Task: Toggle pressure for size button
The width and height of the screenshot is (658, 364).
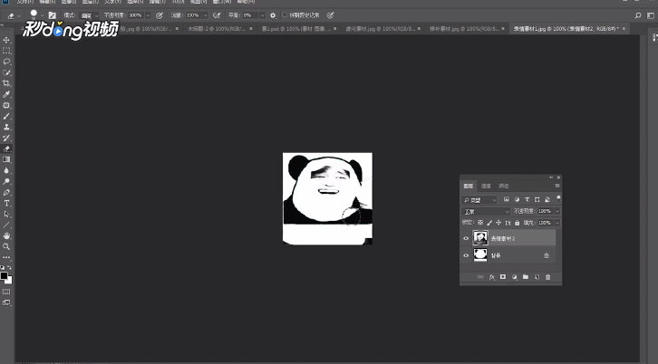Action: [x=330, y=15]
